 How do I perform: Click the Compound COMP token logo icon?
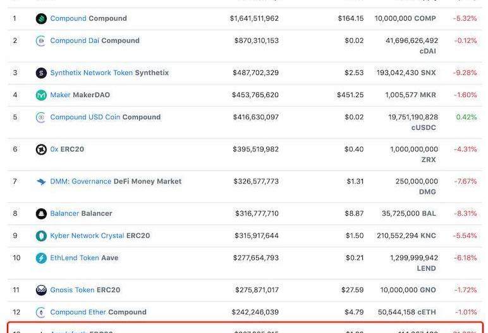(x=41, y=19)
